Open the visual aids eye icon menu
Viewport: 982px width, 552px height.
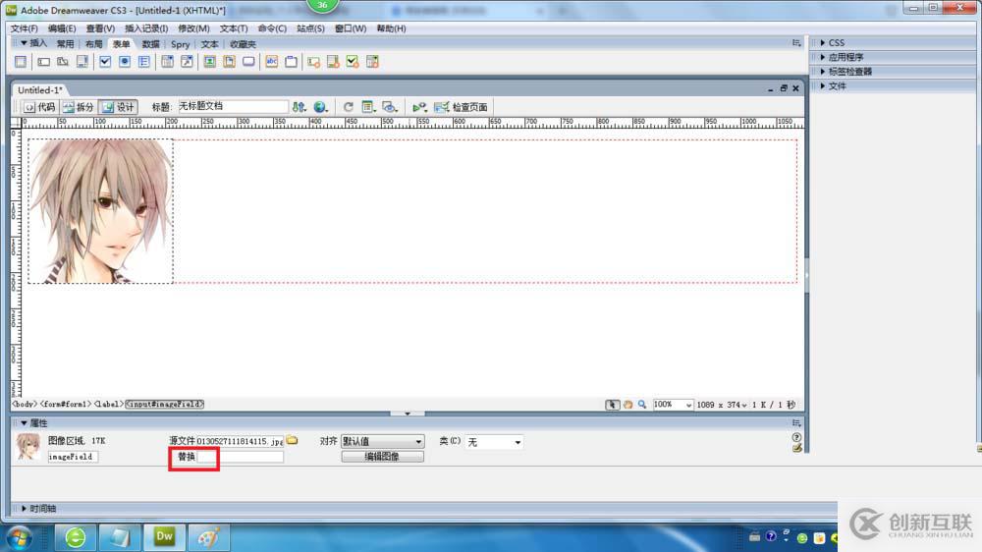coord(390,107)
